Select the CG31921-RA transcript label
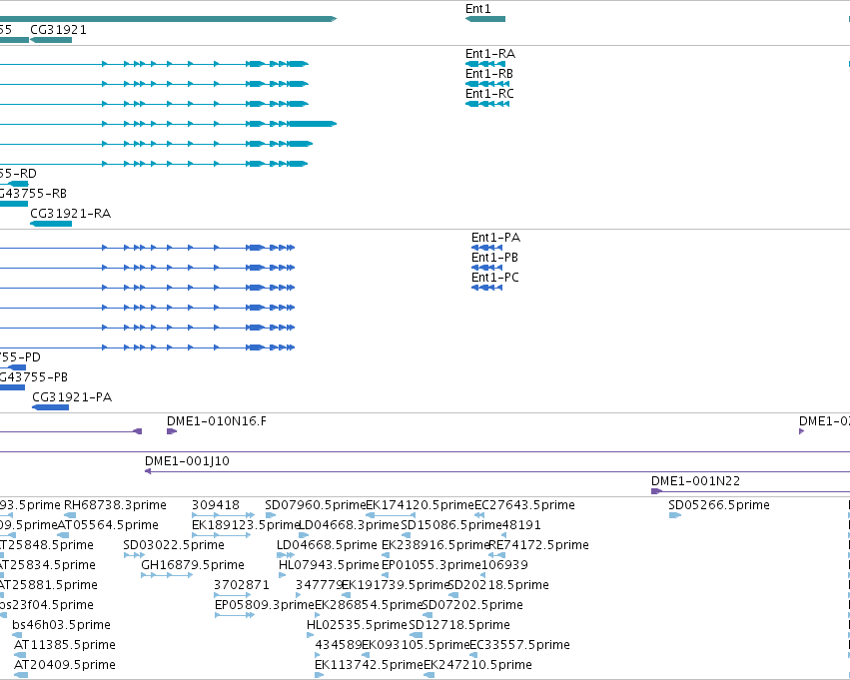 tap(71, 214)
